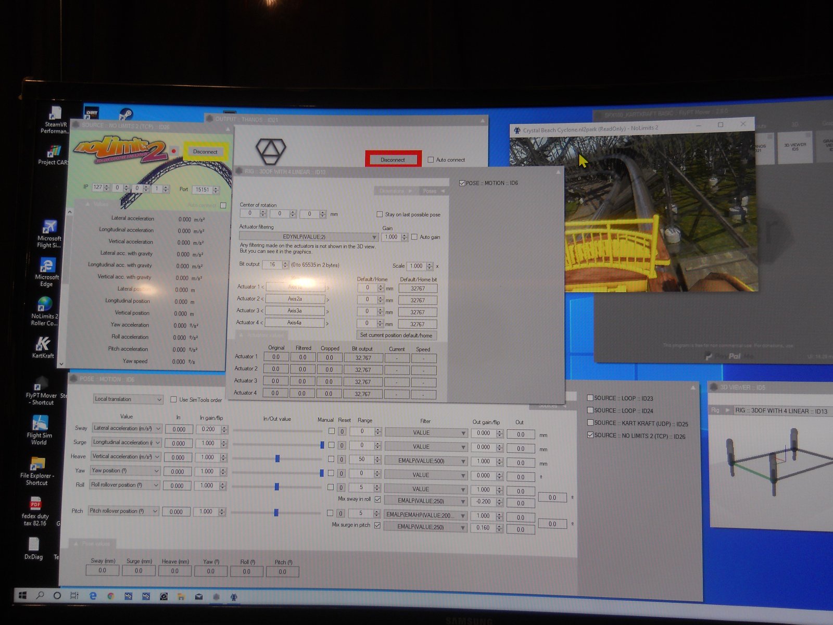This screenshot has width=833, height=625.
Task: Uncheck SOURCE :: NO LIMITS 2 (TCP) :: ID26
Action: click(x=590, y=435)
